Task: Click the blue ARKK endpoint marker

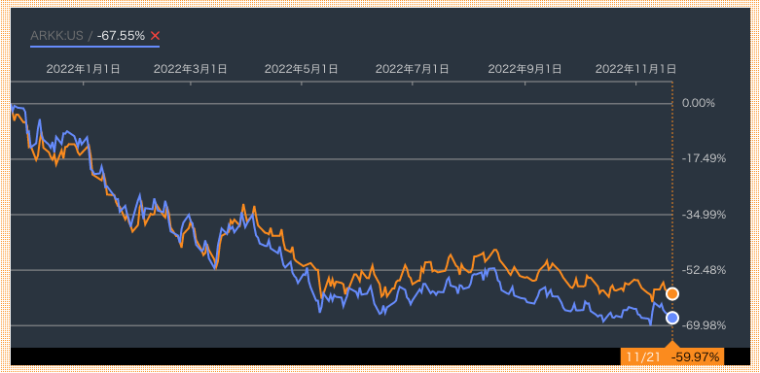Action: coord(672,318)
